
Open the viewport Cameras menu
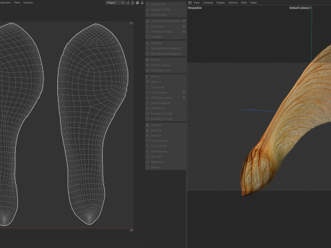[208, 3]
